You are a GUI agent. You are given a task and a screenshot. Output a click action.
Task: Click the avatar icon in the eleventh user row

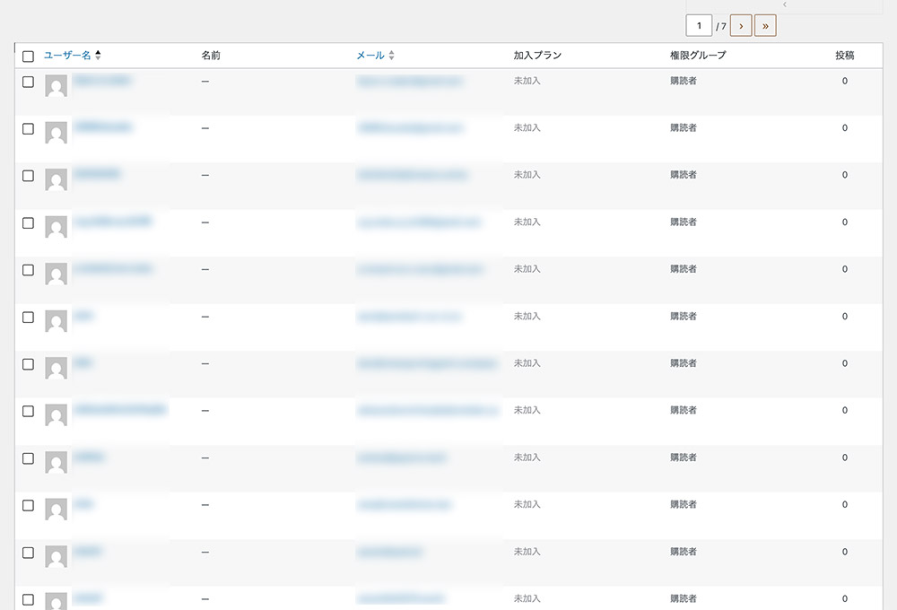56,557
